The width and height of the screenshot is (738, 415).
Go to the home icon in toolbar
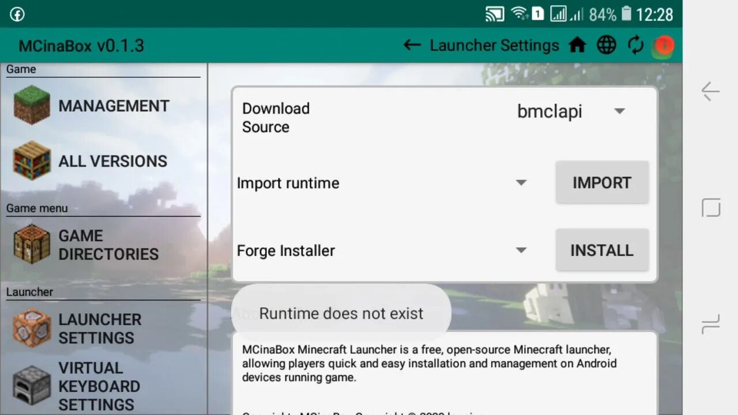pyautogui.click(x=577, y=45)
